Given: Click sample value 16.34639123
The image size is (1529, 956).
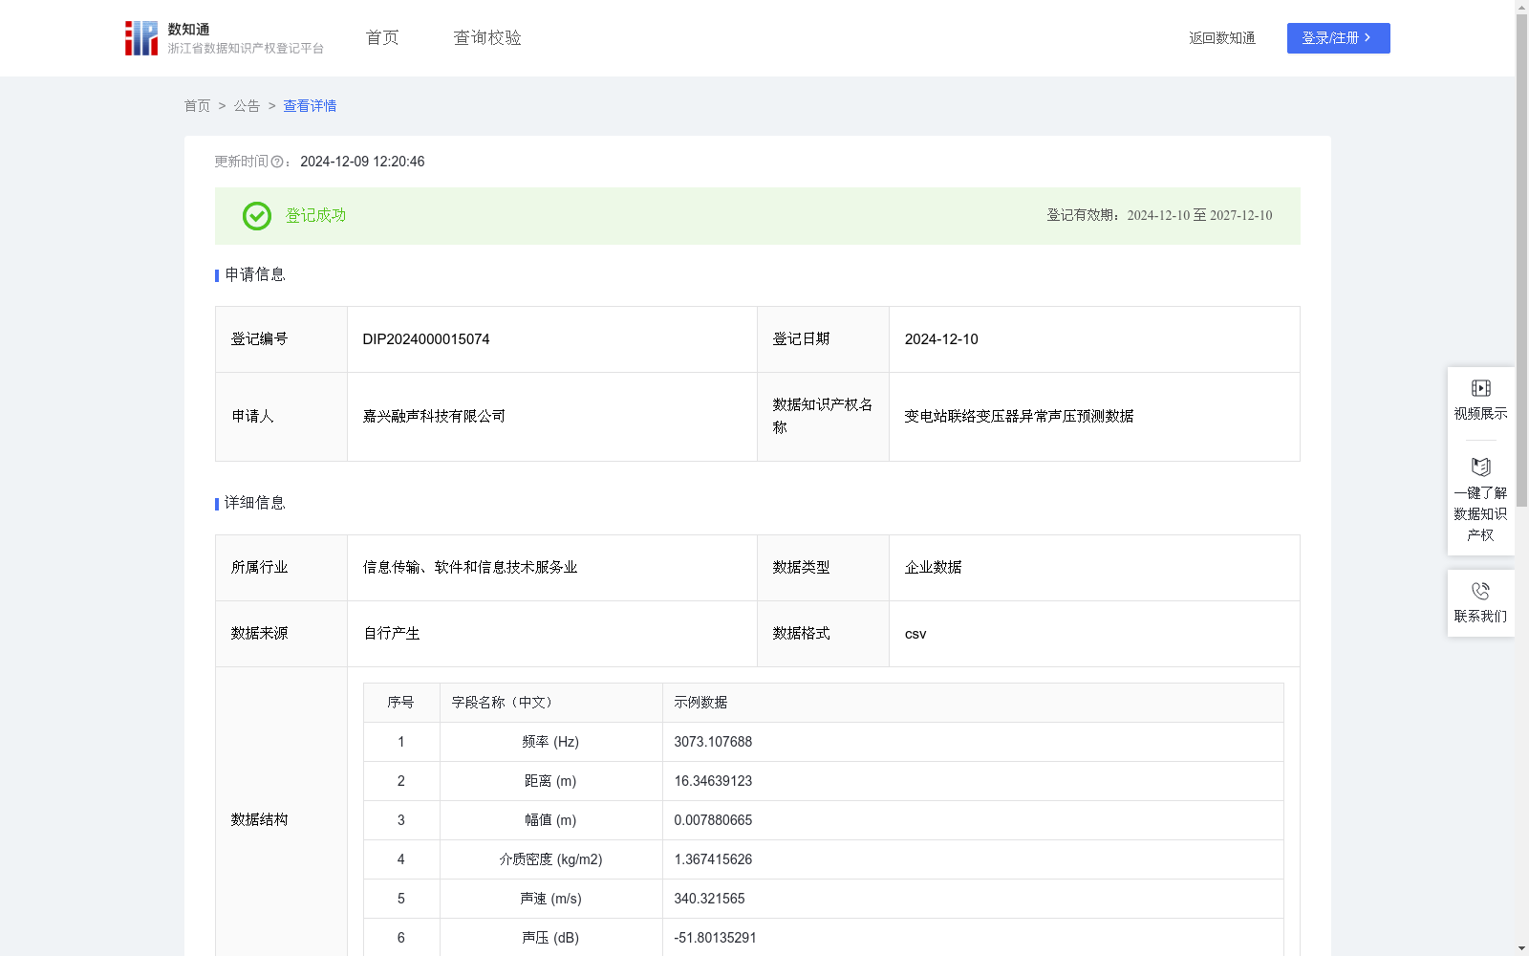Looking at the screenshot, I should (x=713, y=781).
